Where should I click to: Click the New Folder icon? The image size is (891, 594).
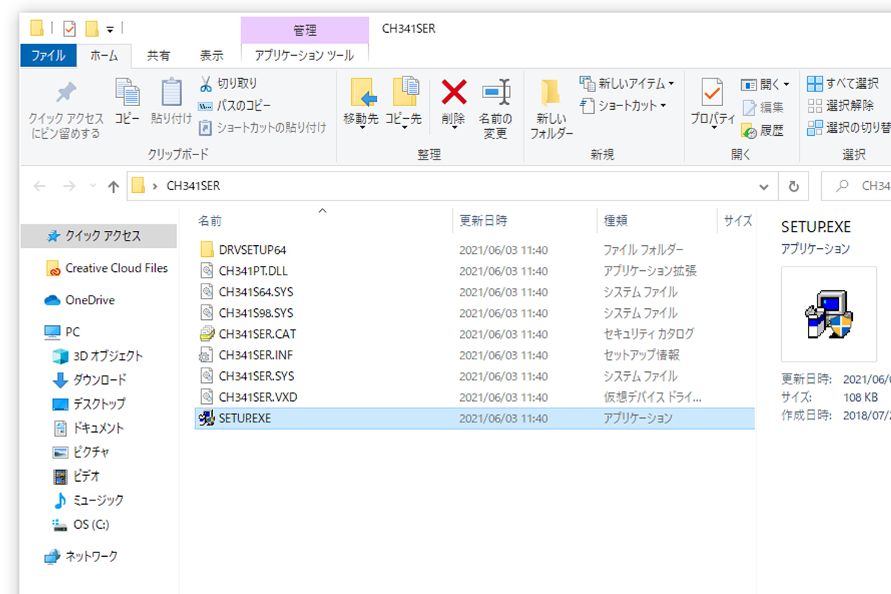[x=551, y=94]
